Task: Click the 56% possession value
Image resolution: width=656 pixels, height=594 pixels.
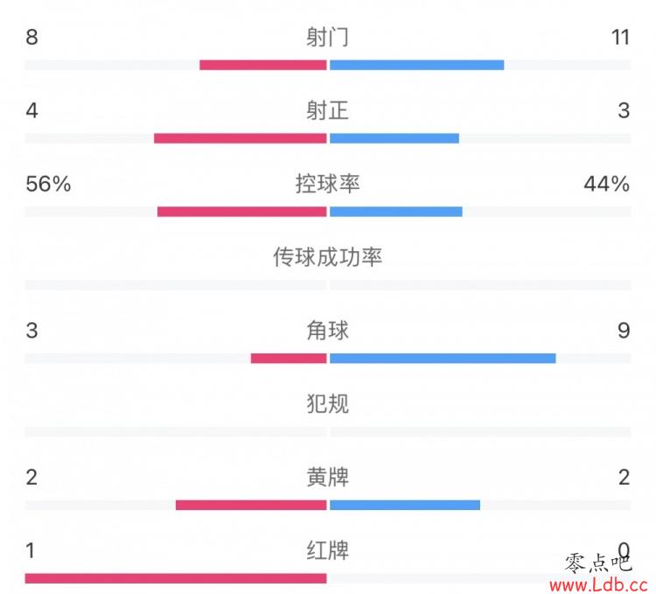Action: (48, 184)
